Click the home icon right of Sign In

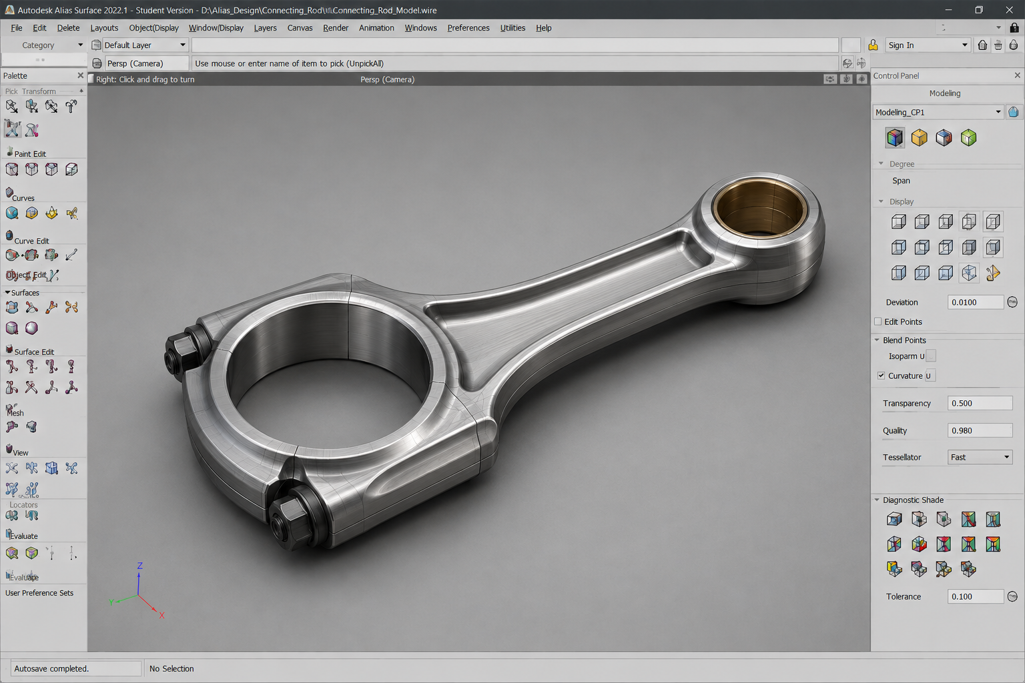click(x=982, y=45)
